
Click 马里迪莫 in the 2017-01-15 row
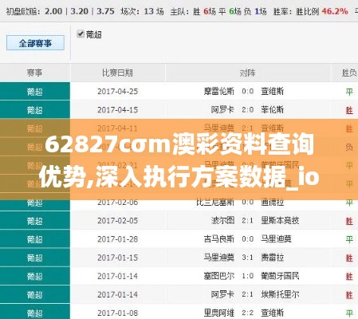click(x=219, y=258)
